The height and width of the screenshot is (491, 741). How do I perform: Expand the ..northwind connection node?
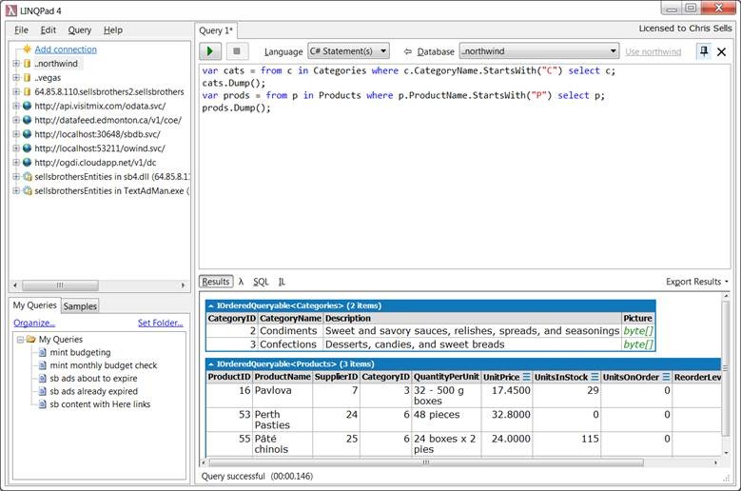16,64
